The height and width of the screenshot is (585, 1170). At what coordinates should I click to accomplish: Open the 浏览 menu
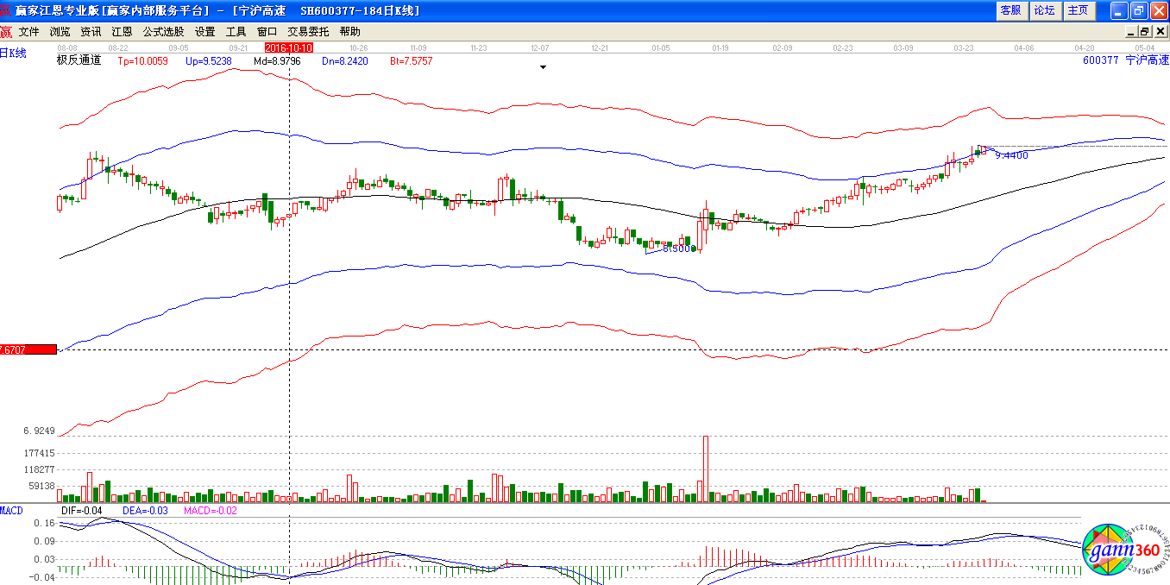coord(60,31)
